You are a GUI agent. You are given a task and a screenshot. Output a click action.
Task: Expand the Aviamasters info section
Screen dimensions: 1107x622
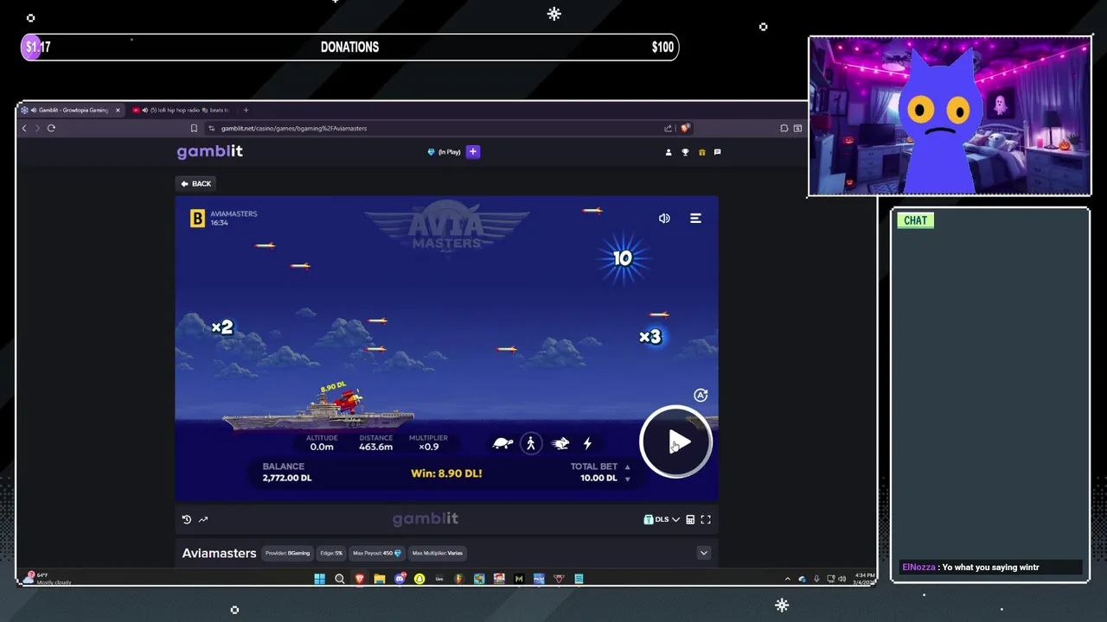pyautogui.click(x=703, y=553)
